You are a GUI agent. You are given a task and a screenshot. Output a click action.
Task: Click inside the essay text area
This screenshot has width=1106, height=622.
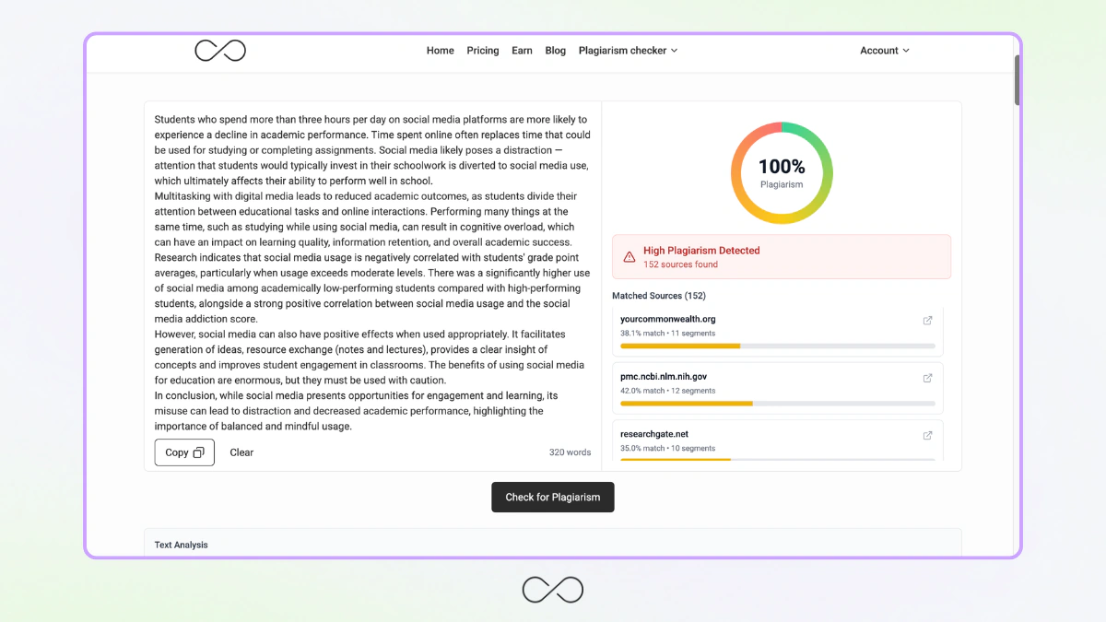[372, 273]
